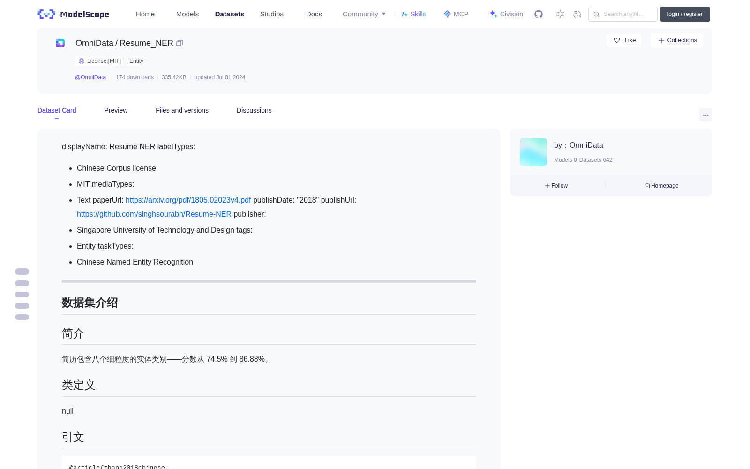The width and height of the screenshot is (750, 469).
Task: Select the Dataset Card tab
Action: coord(57,110)
